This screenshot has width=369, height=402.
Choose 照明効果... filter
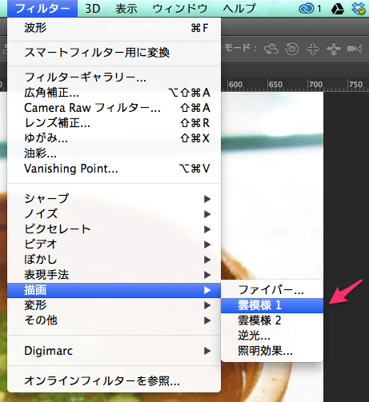pos(272,351)
